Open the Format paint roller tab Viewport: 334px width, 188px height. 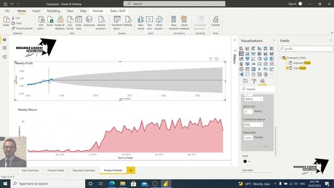tap(254, 81)
